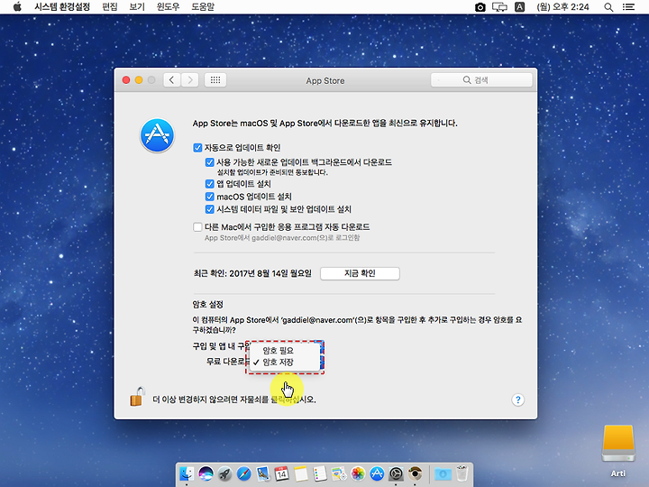This screenshot has width=649, height=487.
Task: Open the camera lens app in Dock
Action: [416, 473]
